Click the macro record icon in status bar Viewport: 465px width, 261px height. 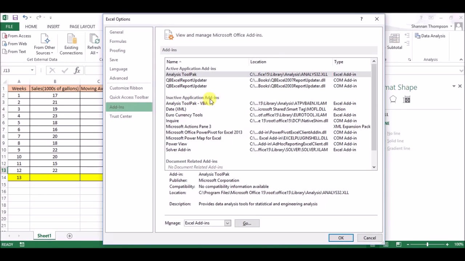pyautogui.click(x=22, y=245)
